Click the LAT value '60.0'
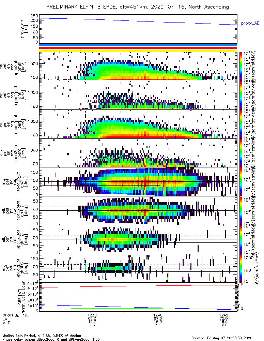Viewport: 264px width, 341px height. (x=92, y=318)
